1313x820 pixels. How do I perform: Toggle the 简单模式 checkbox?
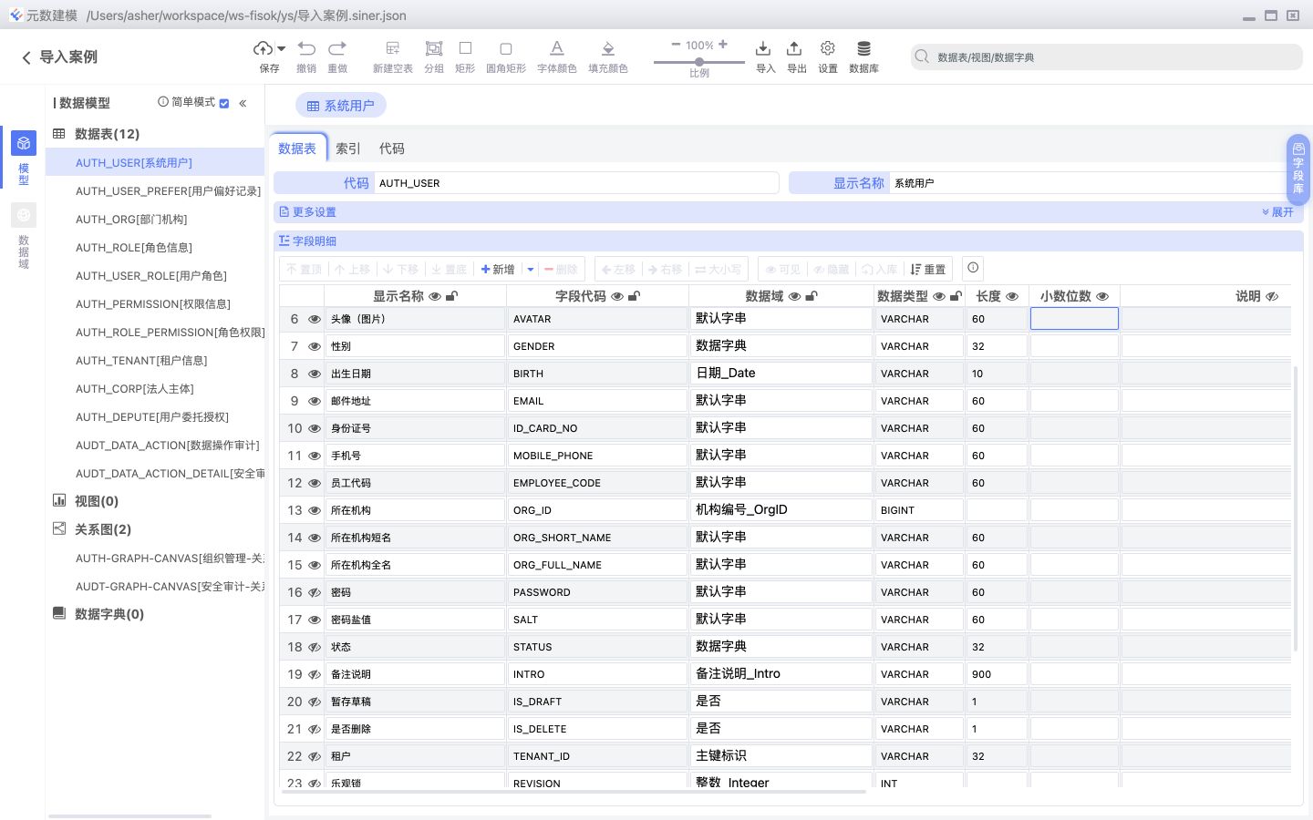point(224,103)
